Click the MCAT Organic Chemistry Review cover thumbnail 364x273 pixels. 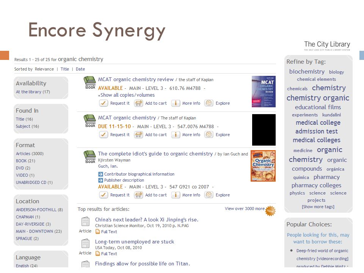pos(264,92)
